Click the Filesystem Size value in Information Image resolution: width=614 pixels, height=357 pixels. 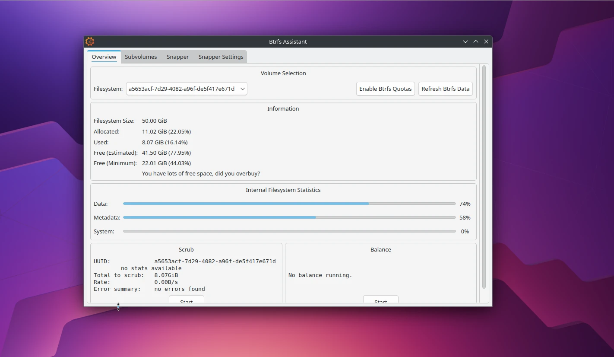point(154,121)
